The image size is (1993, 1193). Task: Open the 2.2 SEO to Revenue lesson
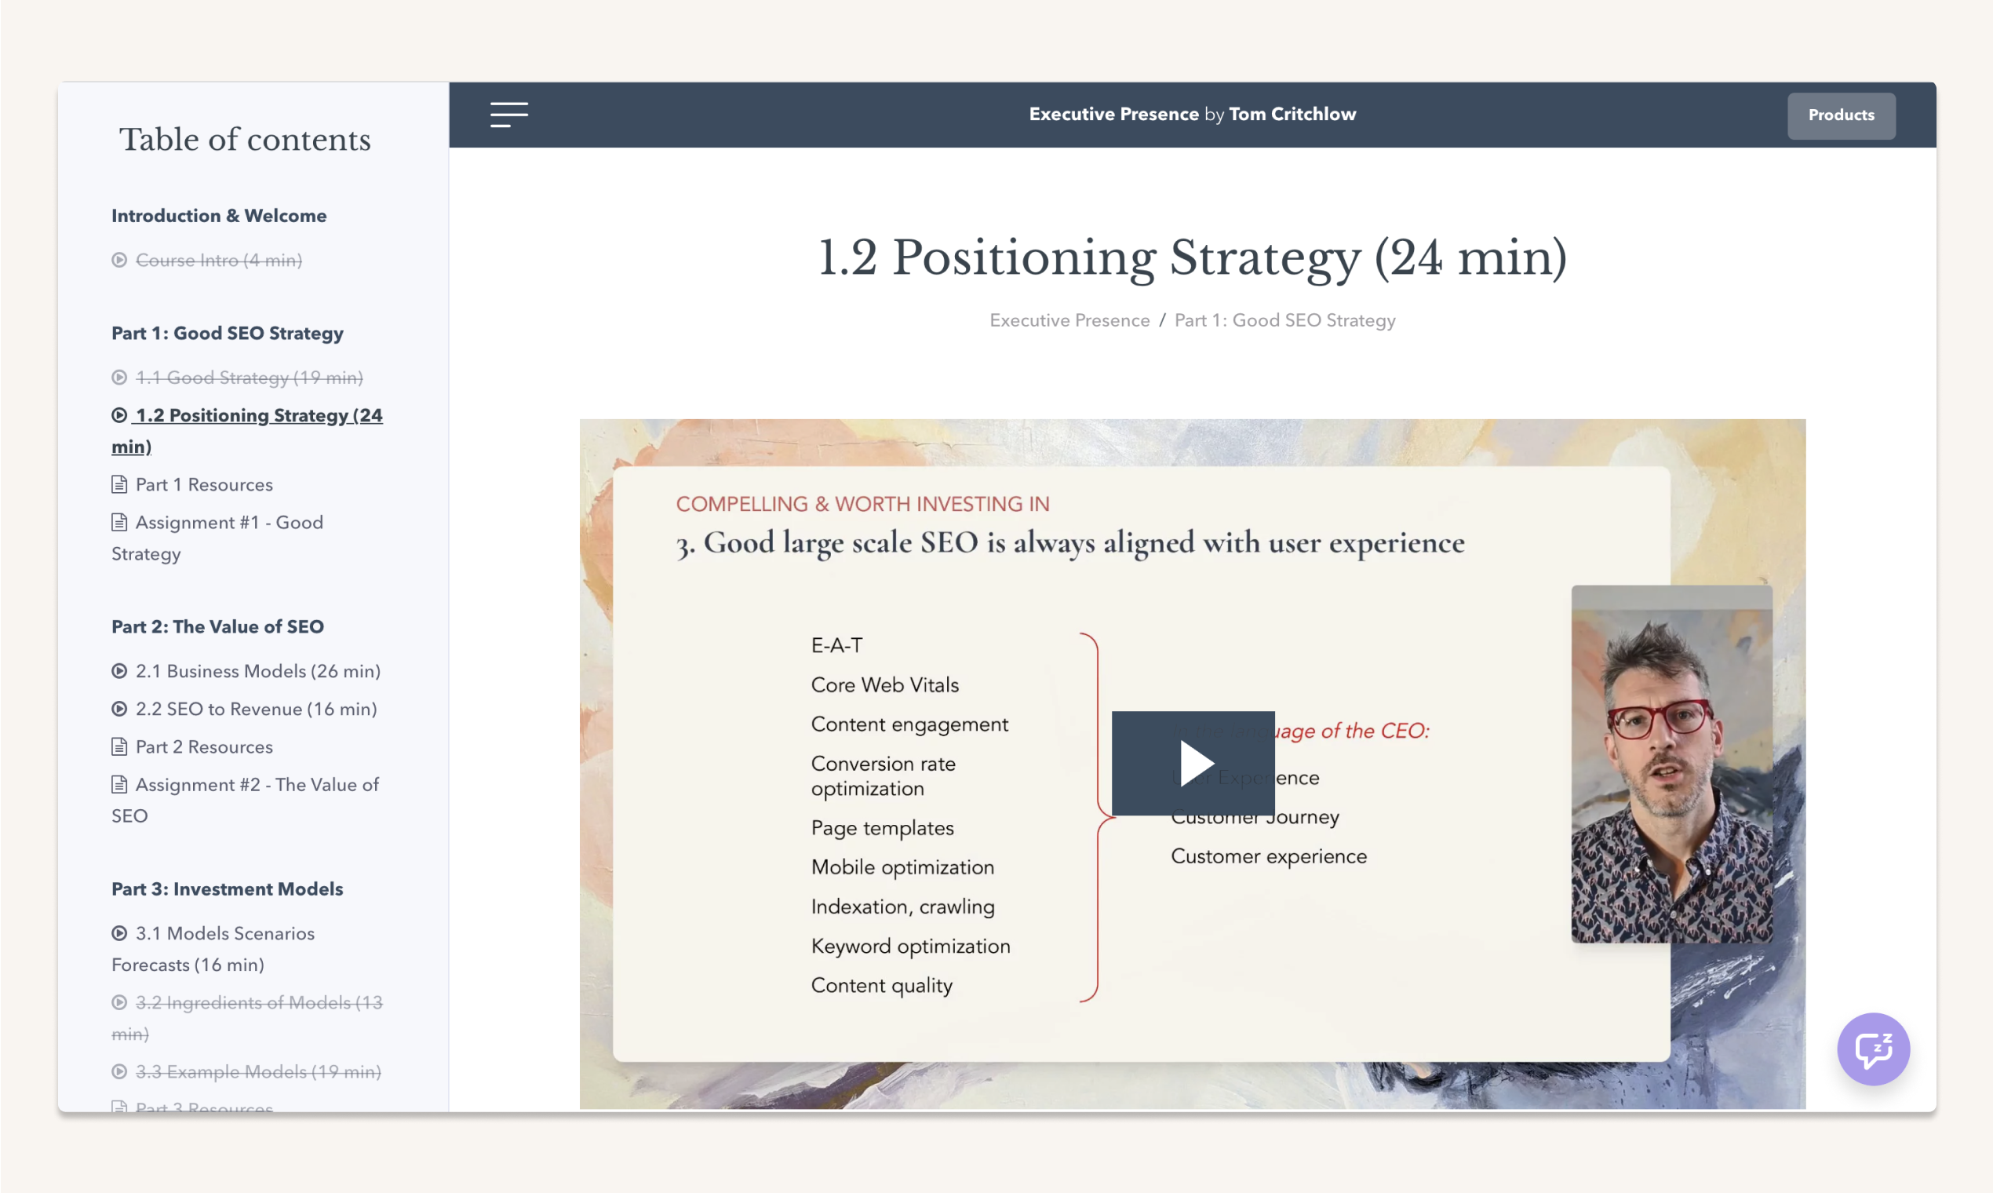pos(256,709)
